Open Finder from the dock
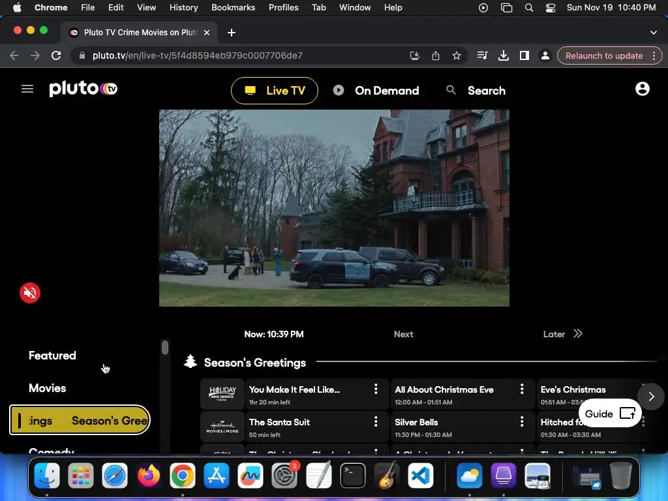The image size is (668, 501). tap(47, 475)
